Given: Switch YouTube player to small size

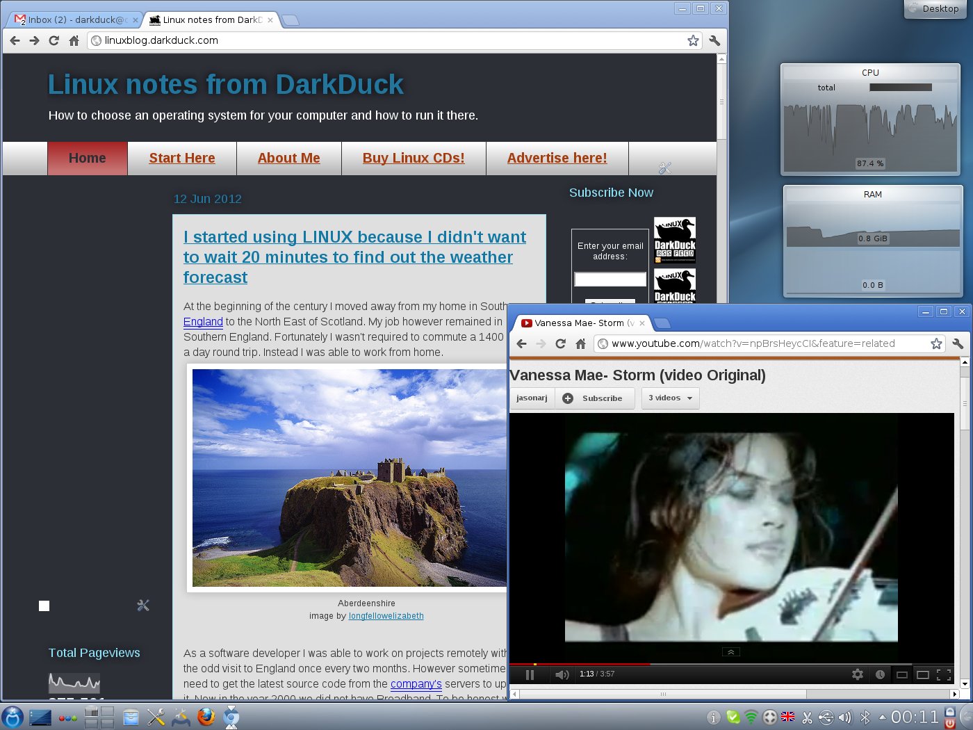Looking at the screenshot, I should click(x=901, y=674).
